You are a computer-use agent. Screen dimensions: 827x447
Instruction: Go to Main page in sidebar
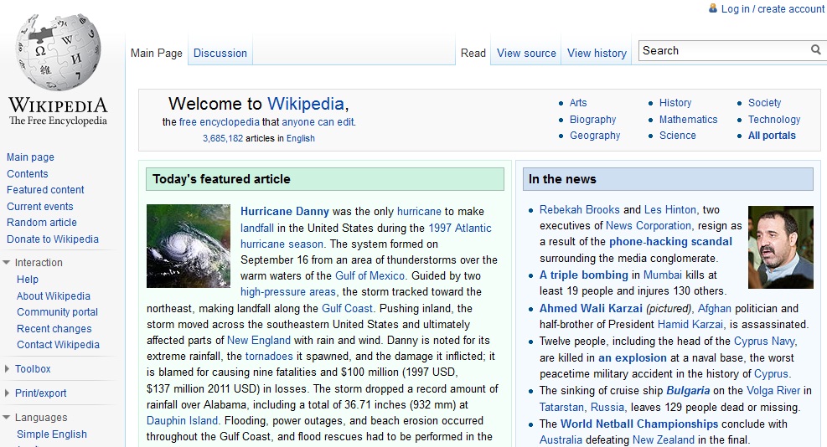point(30,157)
